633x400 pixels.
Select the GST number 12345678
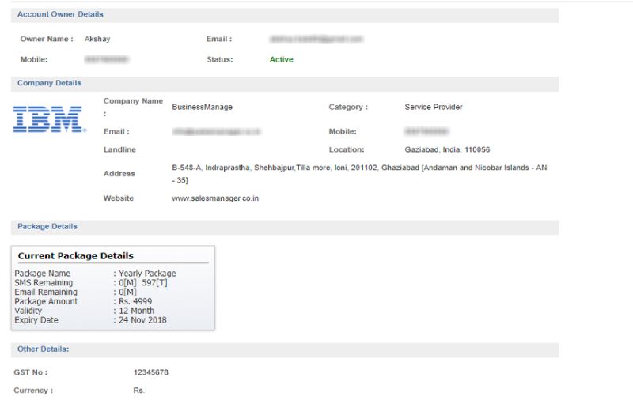pyautogui.click(x=151, y=372)
